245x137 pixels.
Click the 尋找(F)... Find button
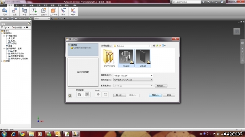tap(119, 95)
